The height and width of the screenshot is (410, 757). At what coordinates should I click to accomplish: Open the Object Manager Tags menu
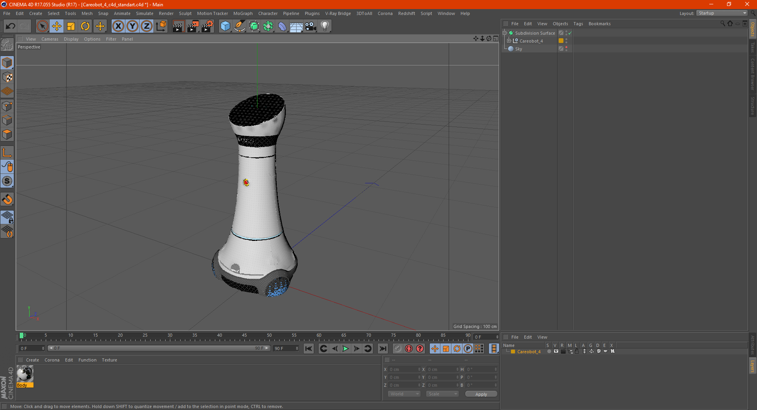(x=578, y=24)
